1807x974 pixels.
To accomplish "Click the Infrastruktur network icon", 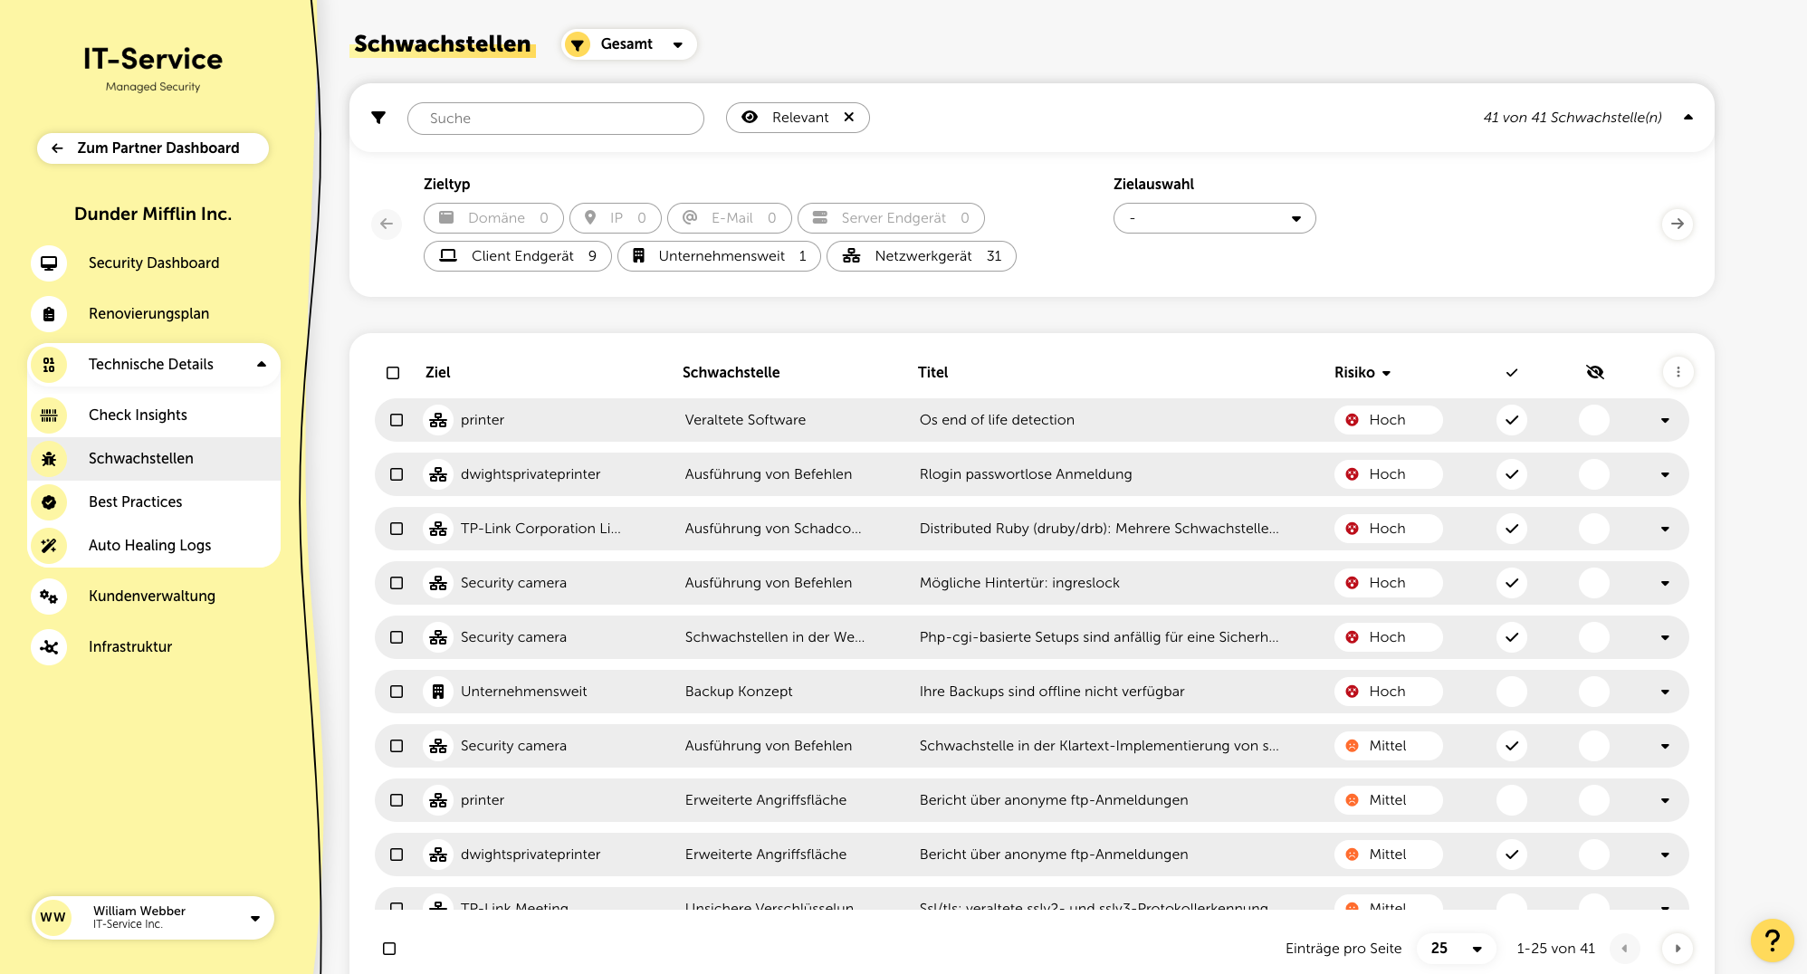I will 49,647.
